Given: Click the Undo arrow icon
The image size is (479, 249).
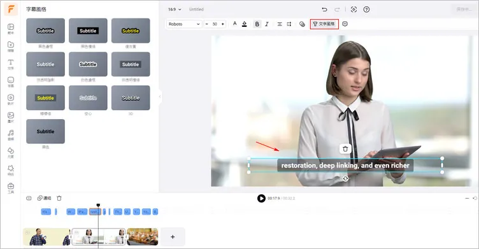Looking at the screenshot, I should pyautogui.click(x=324, y=10).
